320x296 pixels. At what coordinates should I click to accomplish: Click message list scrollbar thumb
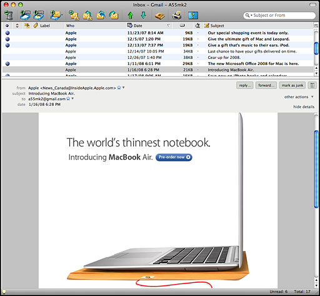[316, 48]
